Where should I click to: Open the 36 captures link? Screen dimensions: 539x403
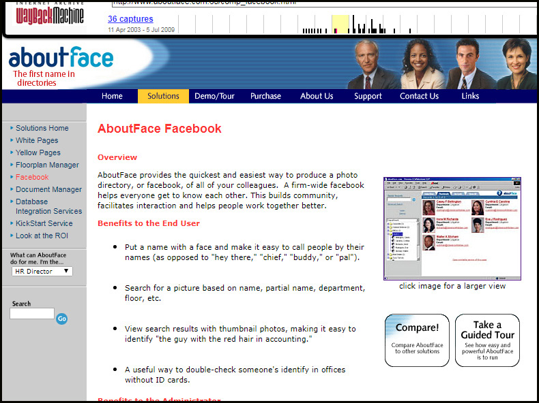coord(130,19)
